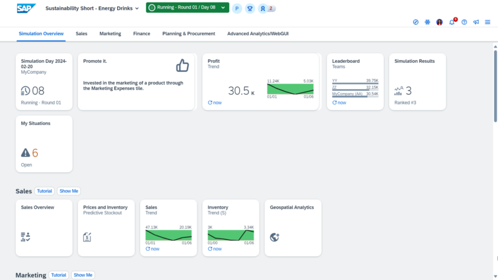Click the 'Open' label in My Situations

pyautogui.click(x=26, y=165)
